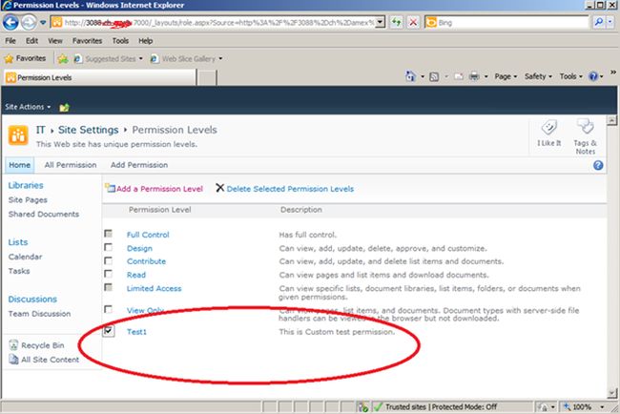The width and height of the screenshot is (620, 414).
Task: Click the status bar security shield icon
Action: (x=363, y=407)
